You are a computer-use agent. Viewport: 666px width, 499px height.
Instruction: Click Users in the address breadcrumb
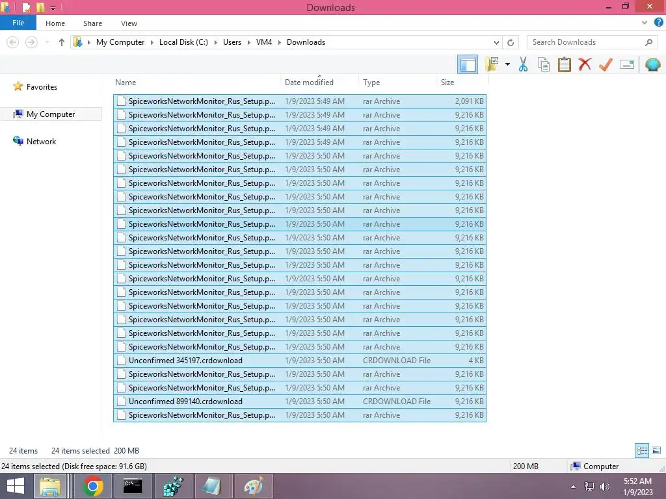coord(232,42)
